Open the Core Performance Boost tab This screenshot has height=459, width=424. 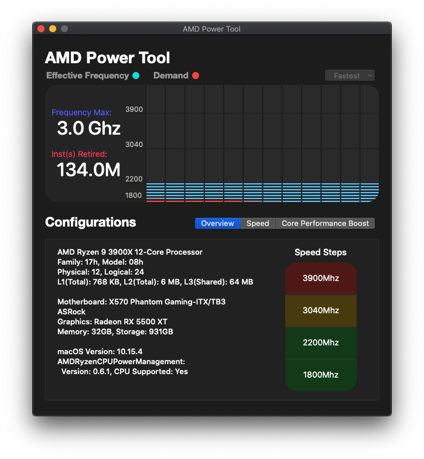point(325,223)
